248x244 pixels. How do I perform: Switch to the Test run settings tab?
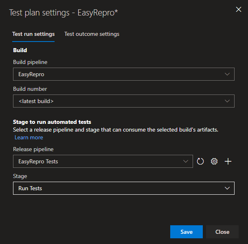pos(33,34)
